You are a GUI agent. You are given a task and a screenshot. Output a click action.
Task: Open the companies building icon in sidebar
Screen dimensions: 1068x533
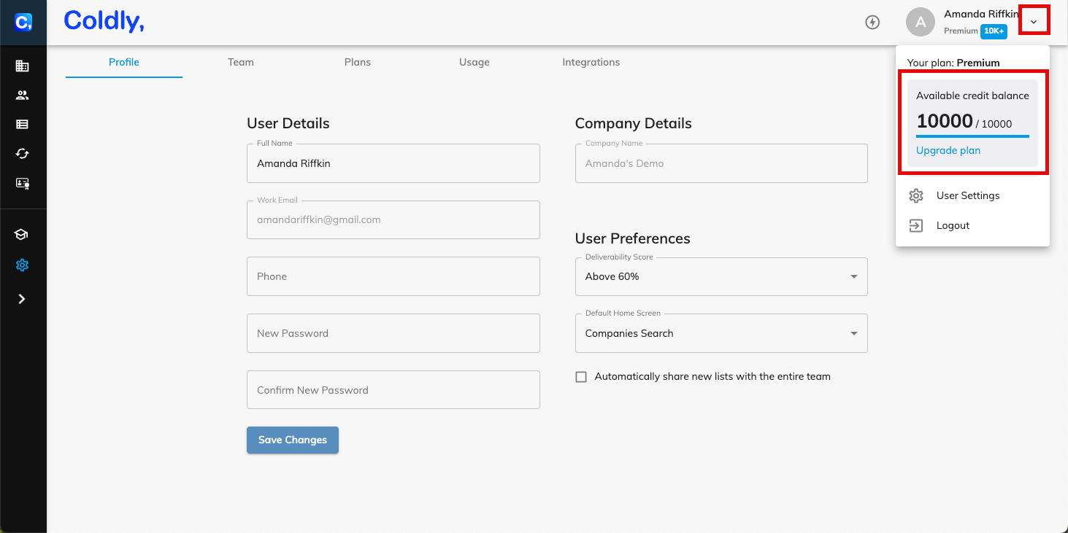click(22, 66)
